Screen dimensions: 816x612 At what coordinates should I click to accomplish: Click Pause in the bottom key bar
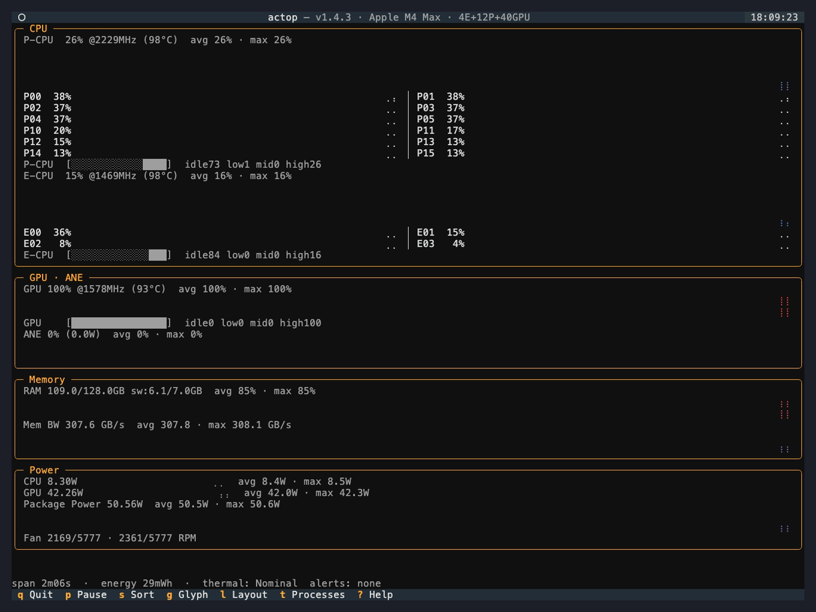point(86,595)
